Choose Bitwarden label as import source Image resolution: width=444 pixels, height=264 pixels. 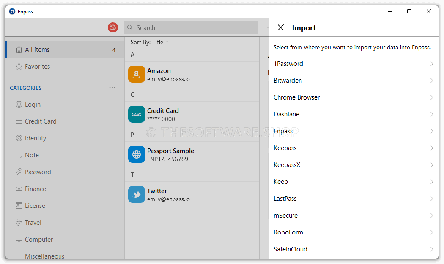pos(288,81)
